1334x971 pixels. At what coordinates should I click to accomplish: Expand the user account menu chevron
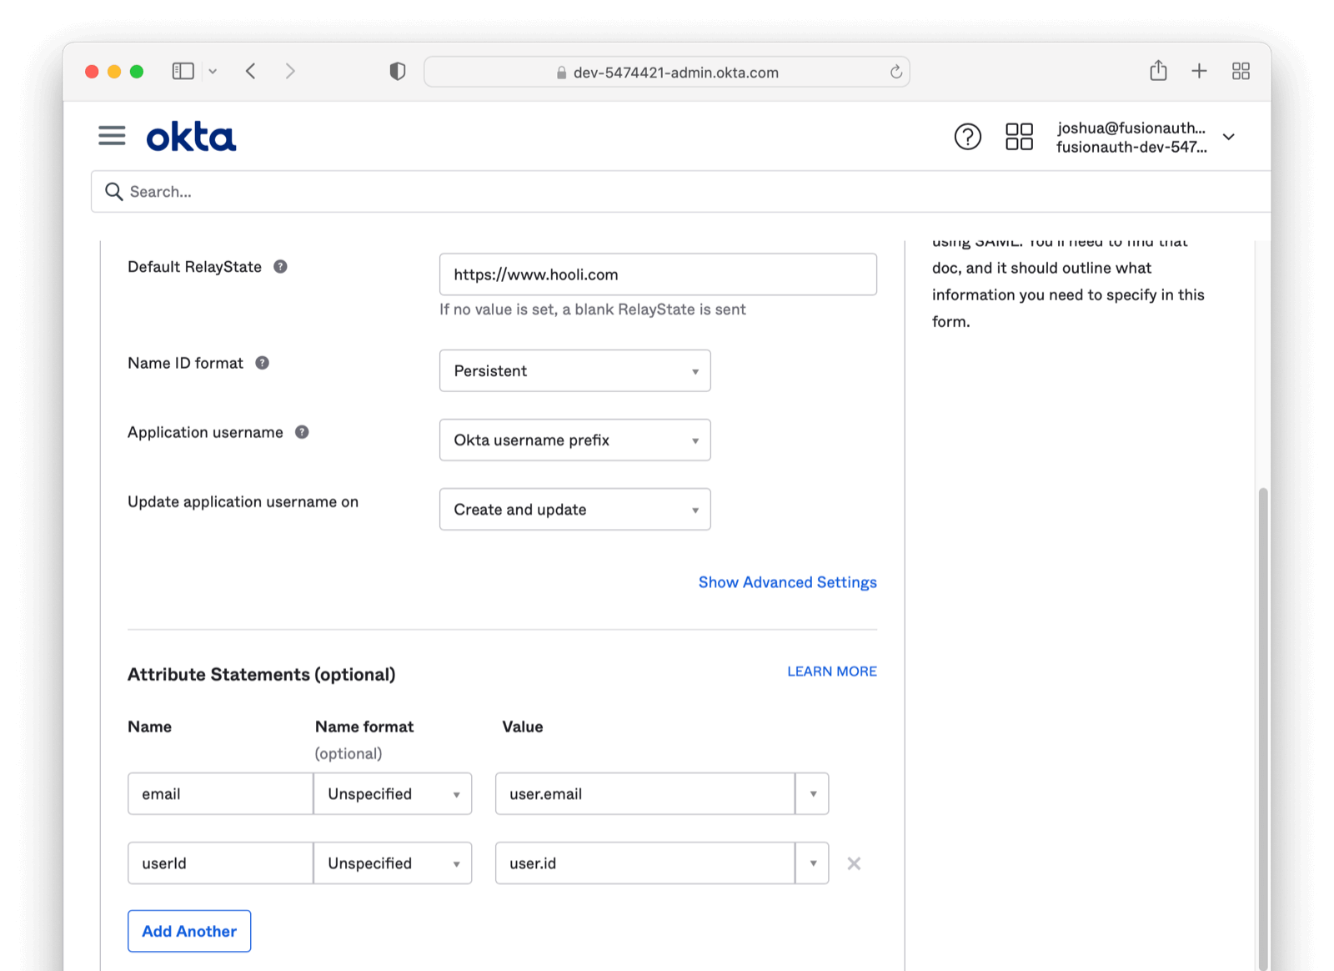click(1228, 137)
